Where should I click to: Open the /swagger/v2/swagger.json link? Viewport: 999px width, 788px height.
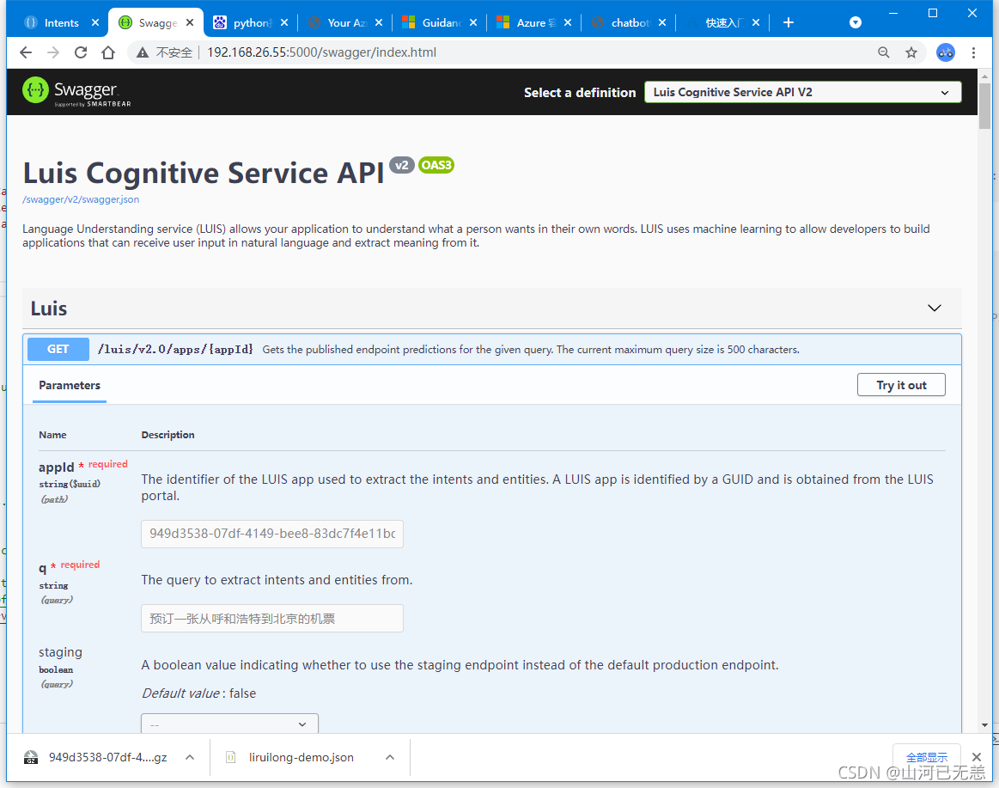coord(81,199)
